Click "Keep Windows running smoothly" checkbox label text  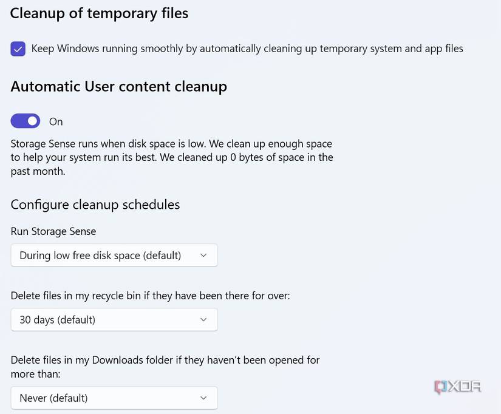pos(247,49)
